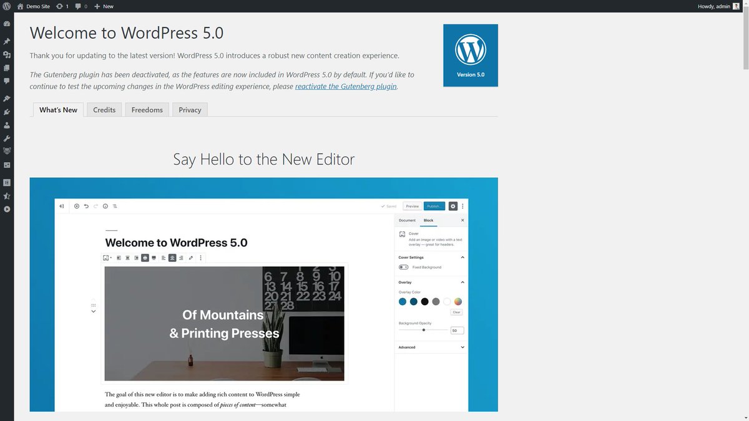Open the Plugins plug icon in sidebar

tap(7, 112)
